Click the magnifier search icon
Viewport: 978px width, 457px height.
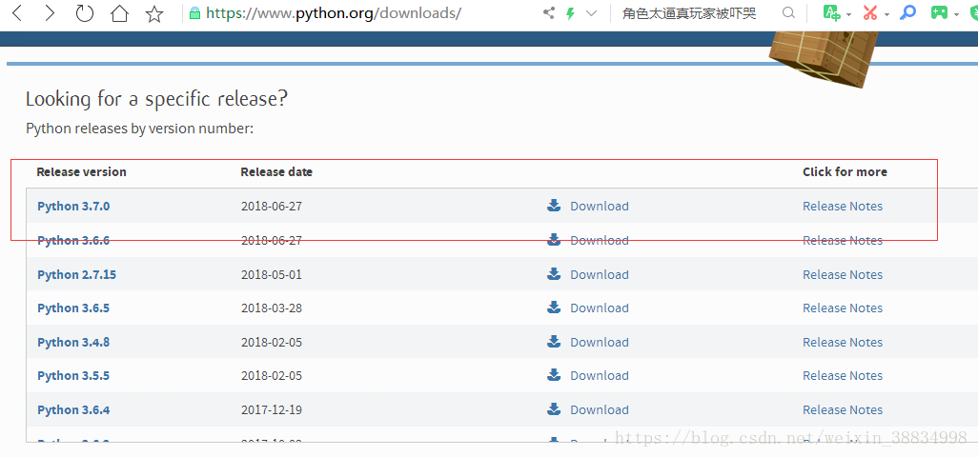click(788, 13)
